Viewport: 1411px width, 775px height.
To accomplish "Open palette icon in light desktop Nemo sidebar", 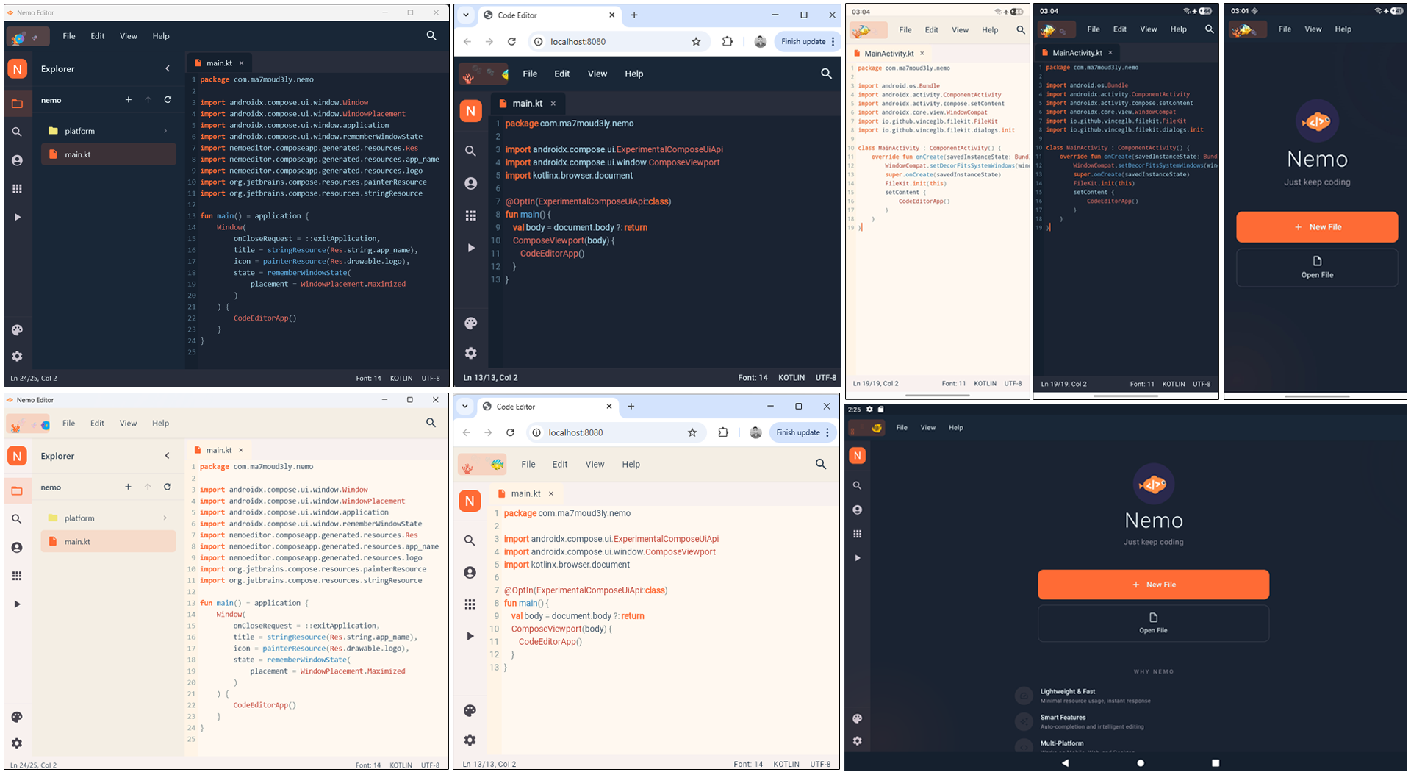I will point(17,717).
